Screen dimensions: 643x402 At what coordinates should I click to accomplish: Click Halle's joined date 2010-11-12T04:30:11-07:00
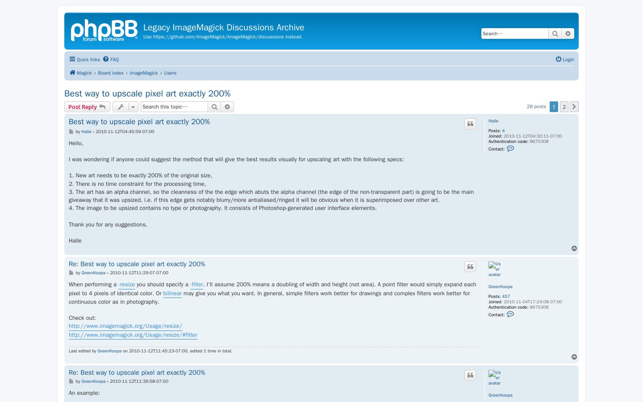click(533, 136)
